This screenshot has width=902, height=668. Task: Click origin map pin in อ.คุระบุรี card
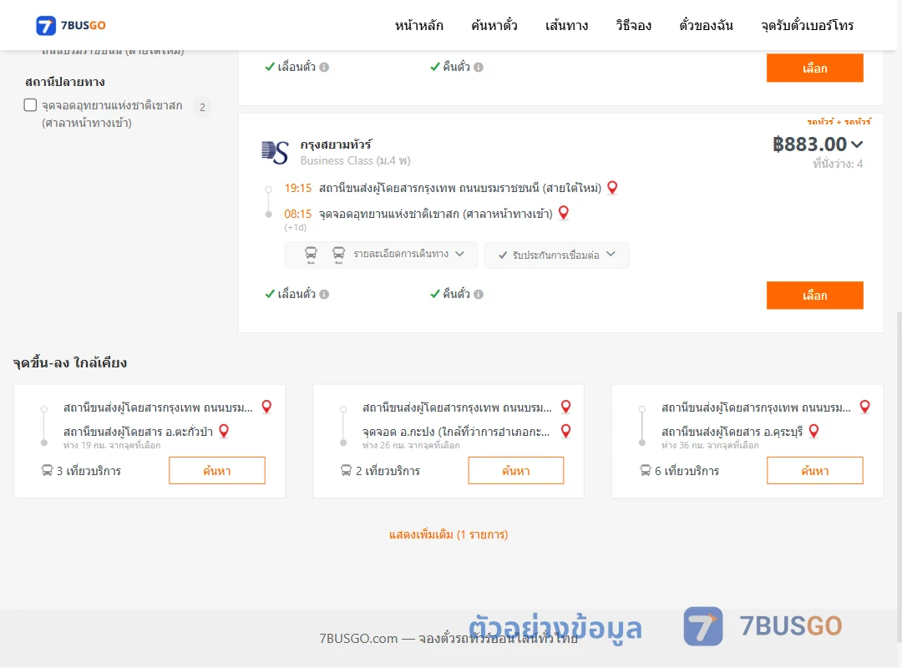point(864,407)
